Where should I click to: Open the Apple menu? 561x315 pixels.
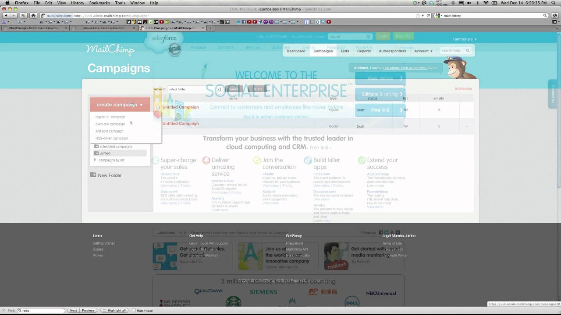7,3
